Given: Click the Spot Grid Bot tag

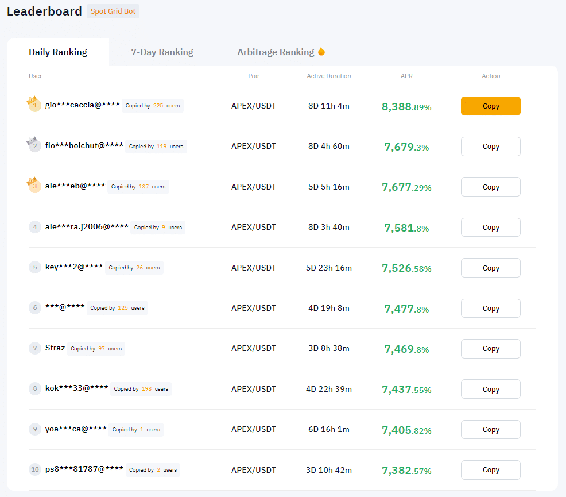Looking at the screenshot, I should [x=113, y=11].
